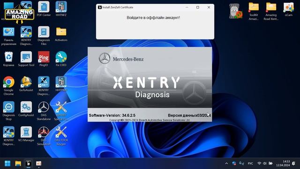Launch the PingID shortcut
300x169 pixels.
44,59
